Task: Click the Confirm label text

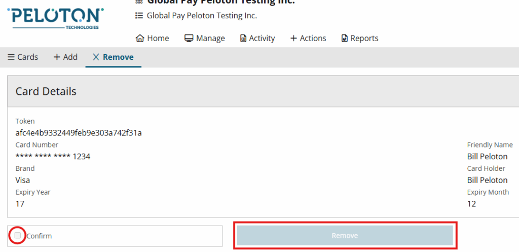Action: pyautogui.click(x=39, y=236)
